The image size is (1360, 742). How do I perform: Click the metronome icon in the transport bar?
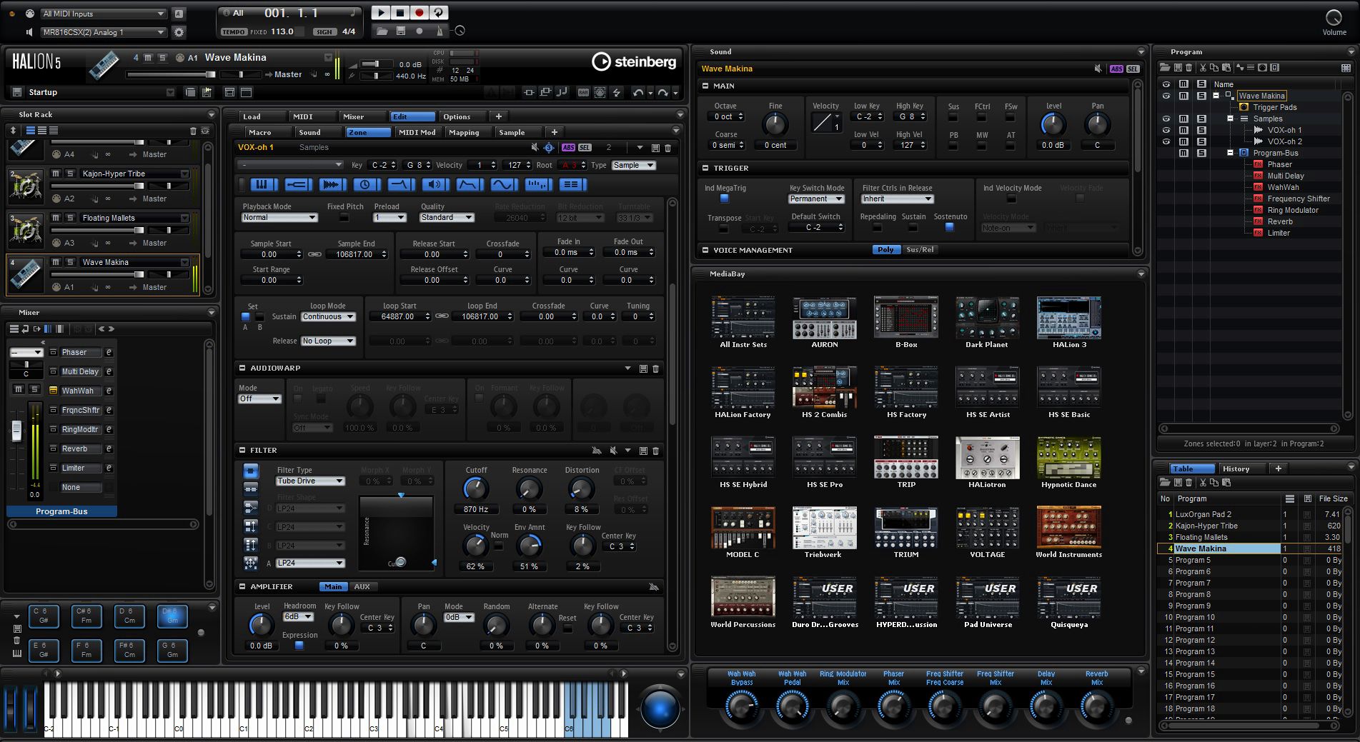(x=440, y=31)
